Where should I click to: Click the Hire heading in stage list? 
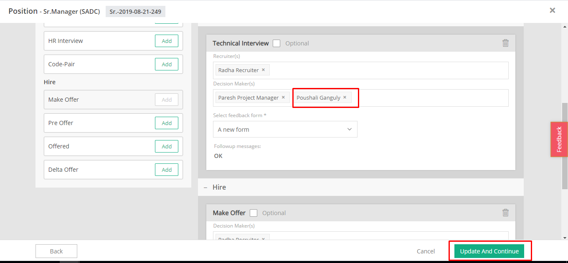point(50,82)
